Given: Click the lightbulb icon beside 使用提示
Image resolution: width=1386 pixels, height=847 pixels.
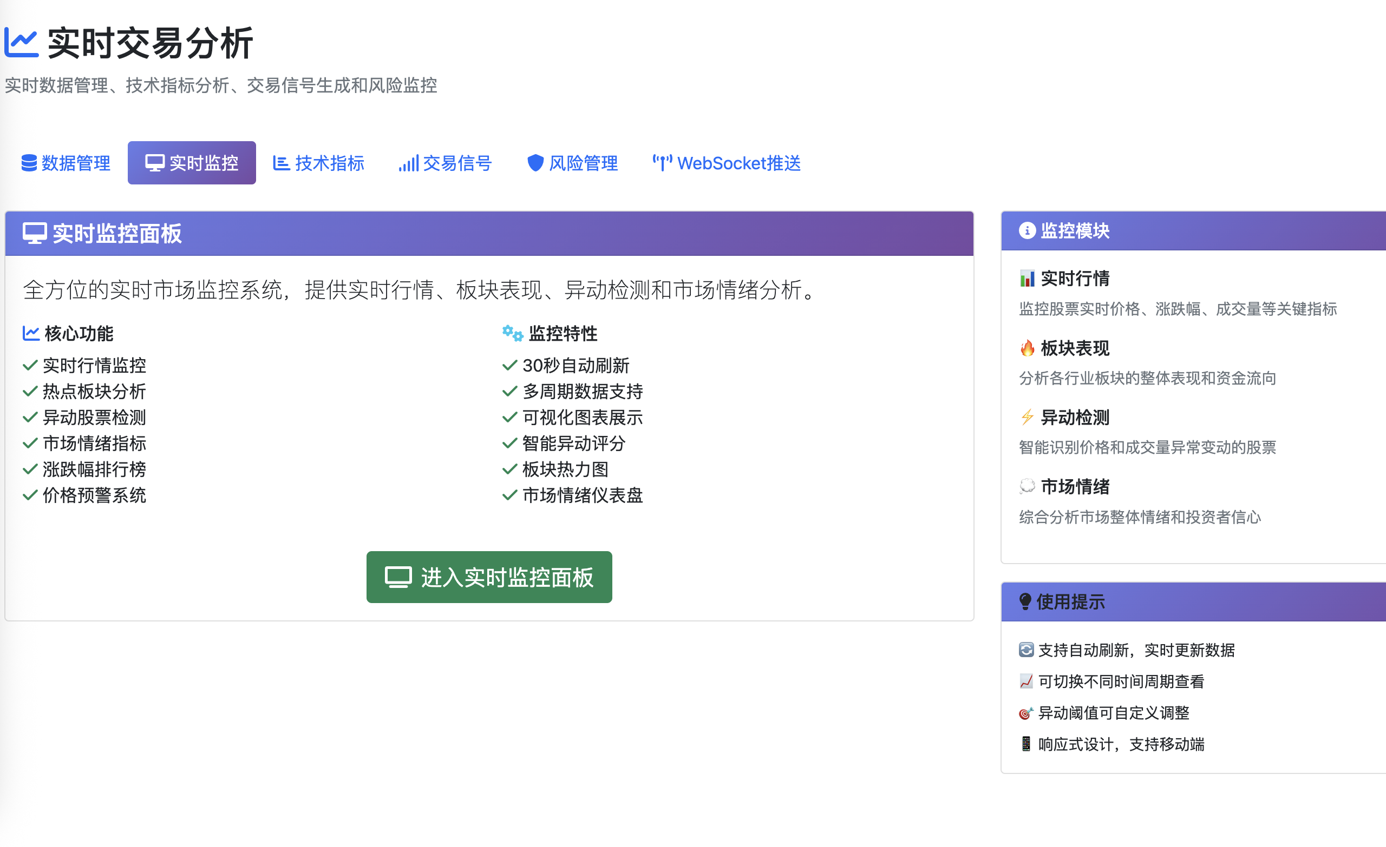Looking at the screenshot, I should [1025, 601].
